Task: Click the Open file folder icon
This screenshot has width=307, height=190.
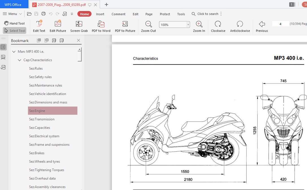Action: click(29, 14)
